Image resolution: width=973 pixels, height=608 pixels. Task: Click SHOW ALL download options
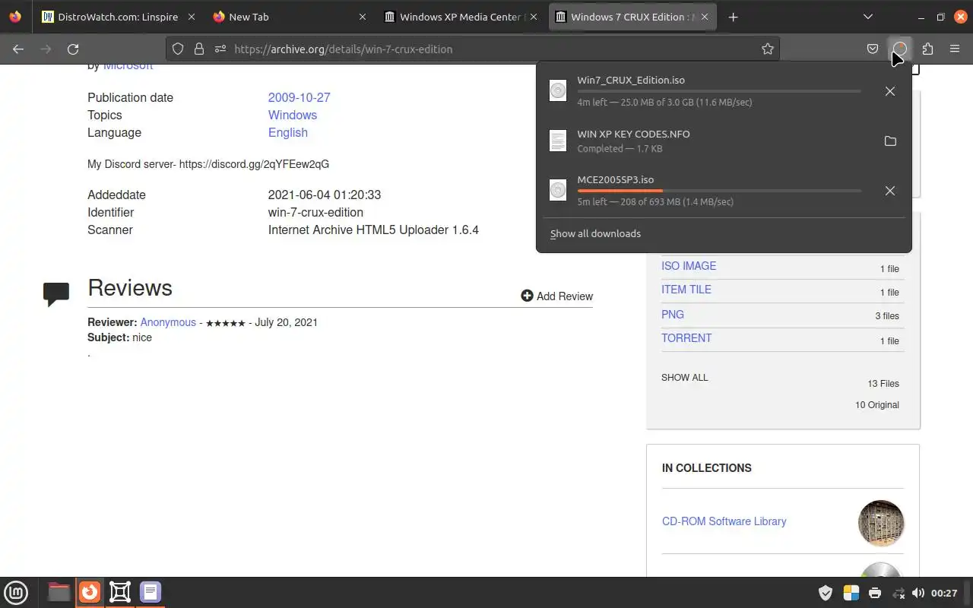tap(684, 377)
